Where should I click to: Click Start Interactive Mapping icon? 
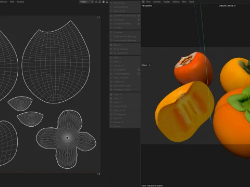pyautogui.click(x=111, y=36)
